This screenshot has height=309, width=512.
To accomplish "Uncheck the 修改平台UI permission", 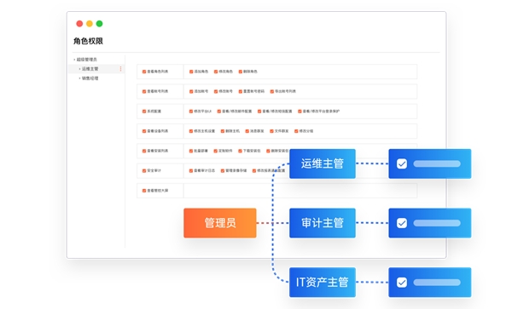I will (191, 112).
